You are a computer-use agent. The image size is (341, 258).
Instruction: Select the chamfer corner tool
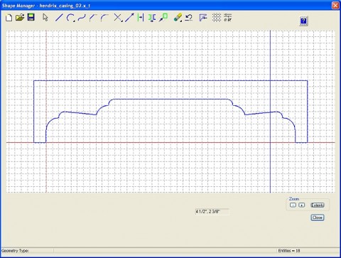pyautogui.click(x=93, y=18)
